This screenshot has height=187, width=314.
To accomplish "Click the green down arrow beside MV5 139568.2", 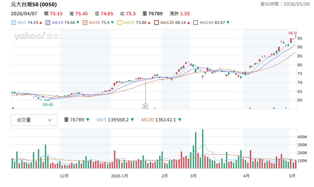I will 132,120.
